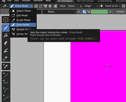Screen dimensions: 126x102
Task: Choose Sculpt Mode from the list
Action: [x=23, y=20]
